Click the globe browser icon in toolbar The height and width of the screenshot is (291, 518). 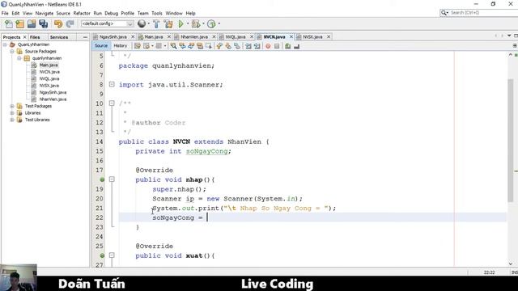tap(142, 23)
